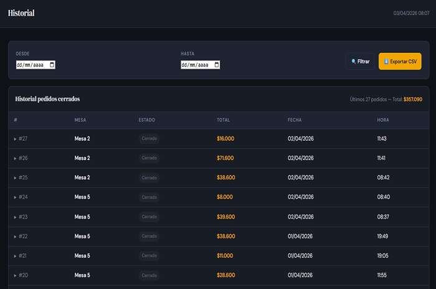The height and width of the screenshot is (289, 436).
Task: Expand order #22 disclosure triangle
Action: click(16, 237)
